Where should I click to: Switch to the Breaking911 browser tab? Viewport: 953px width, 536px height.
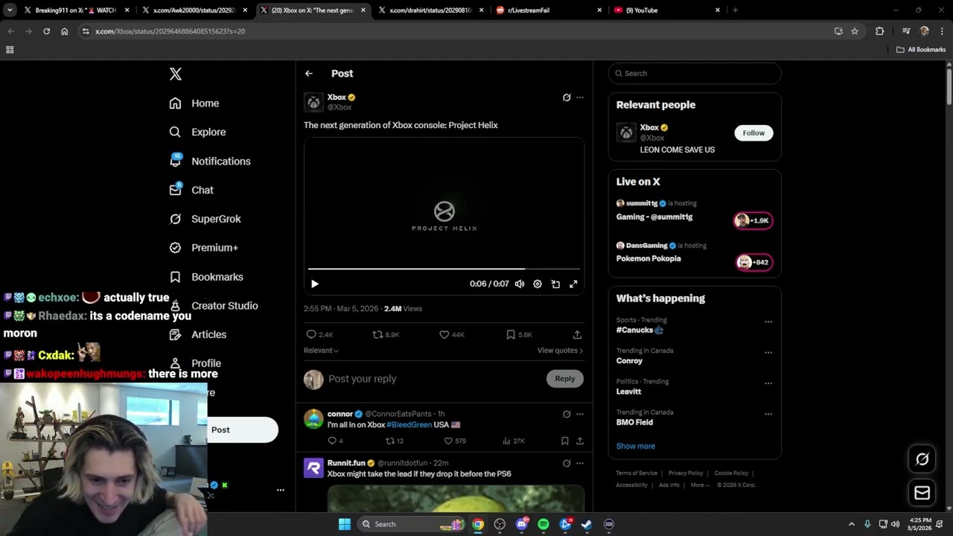tap(74, 10)
